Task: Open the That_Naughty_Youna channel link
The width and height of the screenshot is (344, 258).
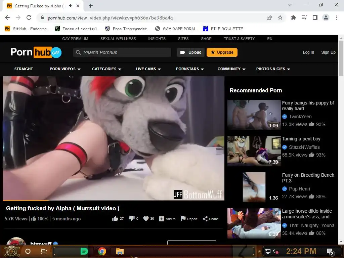Action: tap(311, 225)
